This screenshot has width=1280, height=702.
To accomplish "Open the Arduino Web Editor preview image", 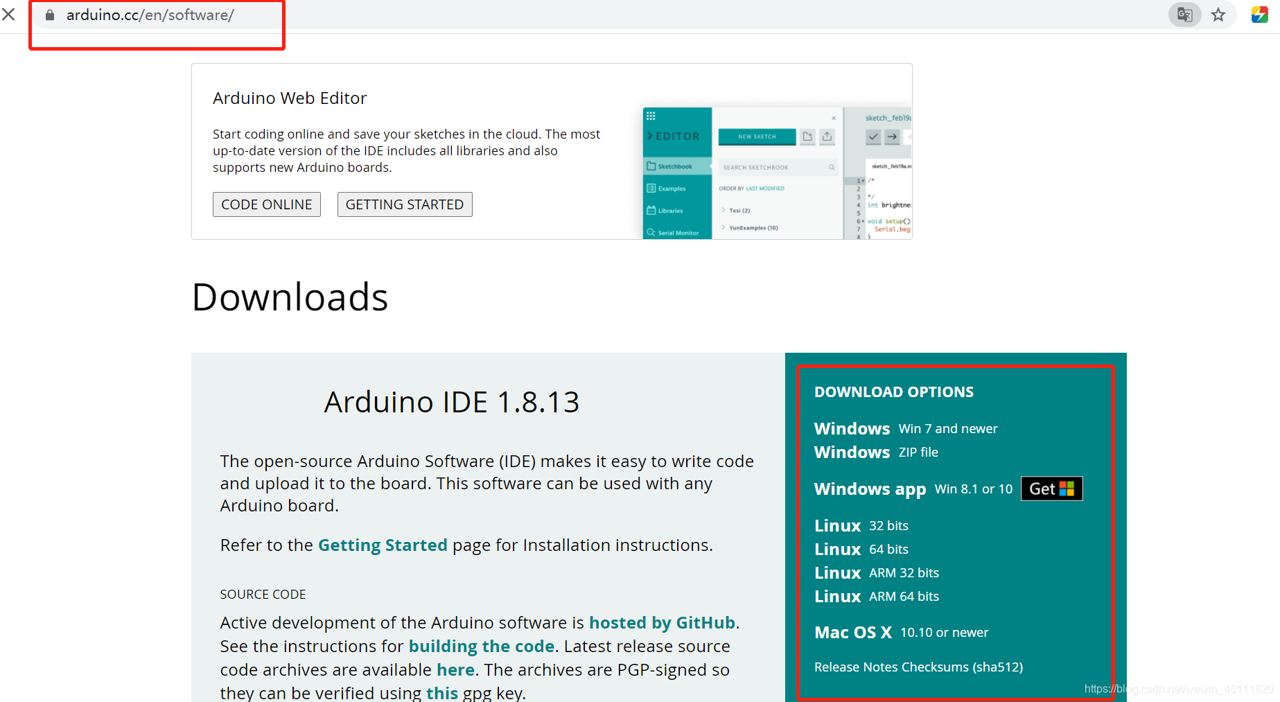I will pos(777,173).
